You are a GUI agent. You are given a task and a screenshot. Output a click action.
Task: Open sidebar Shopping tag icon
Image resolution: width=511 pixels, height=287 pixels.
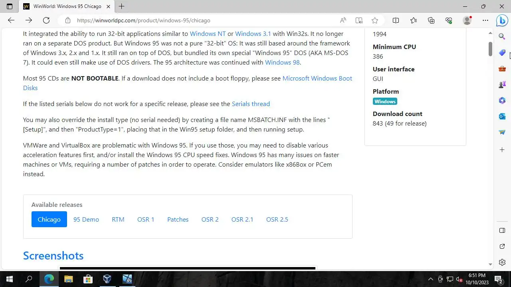pyautogui.click(x=502, y=53)
